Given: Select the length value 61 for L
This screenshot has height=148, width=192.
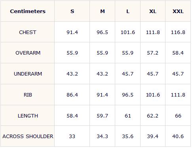Looking at the screenshot, I should point(128,116).
